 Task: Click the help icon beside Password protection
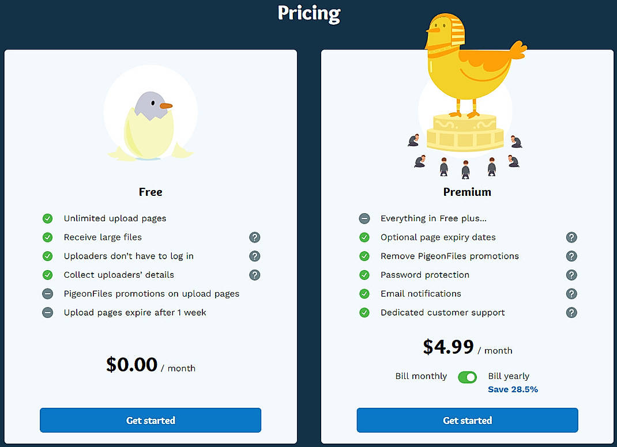[x=571, y=275]
